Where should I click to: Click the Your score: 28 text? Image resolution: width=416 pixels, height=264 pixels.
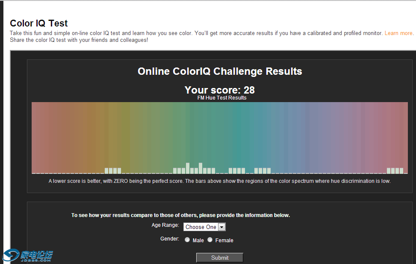[x=219, y=90]
